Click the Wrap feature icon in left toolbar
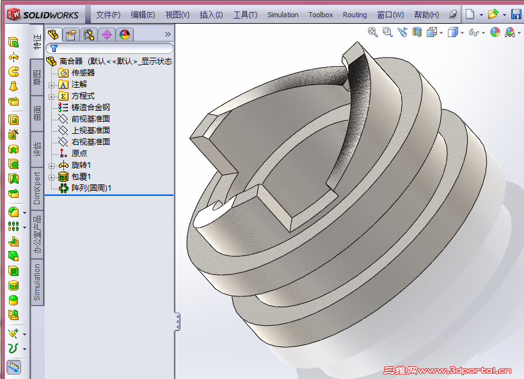 click(13, 286)
